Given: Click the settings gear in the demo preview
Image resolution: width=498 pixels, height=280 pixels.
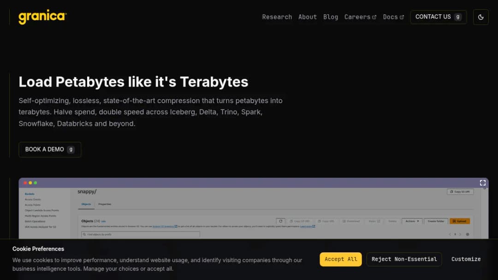Looking at the screenshot, I should (468, 234).
